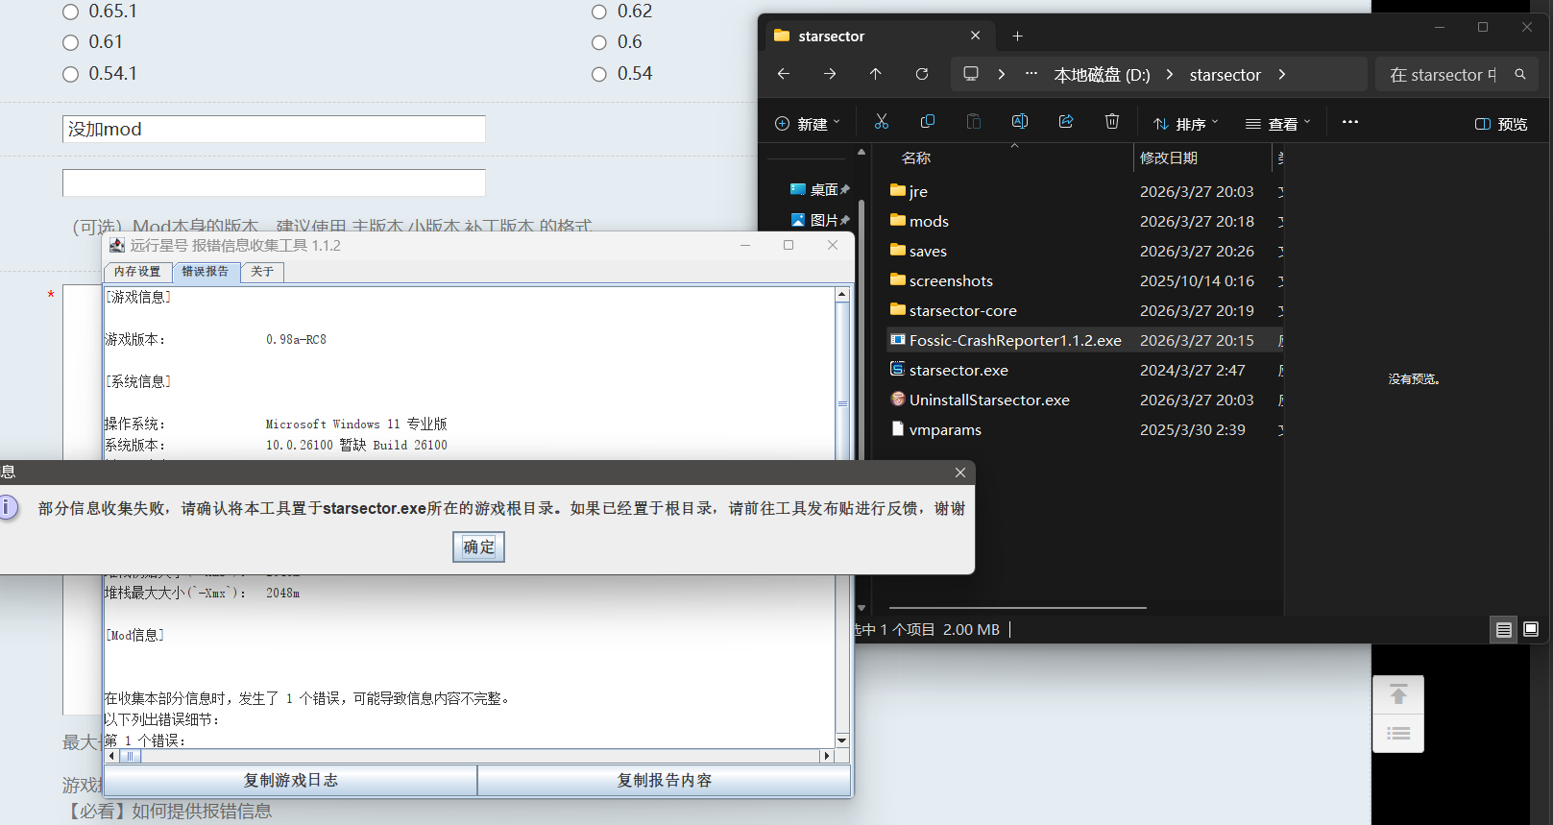Screen dimensions: 1553x825
Task: Click the 没加mod text input field
Action: point(274,129)
